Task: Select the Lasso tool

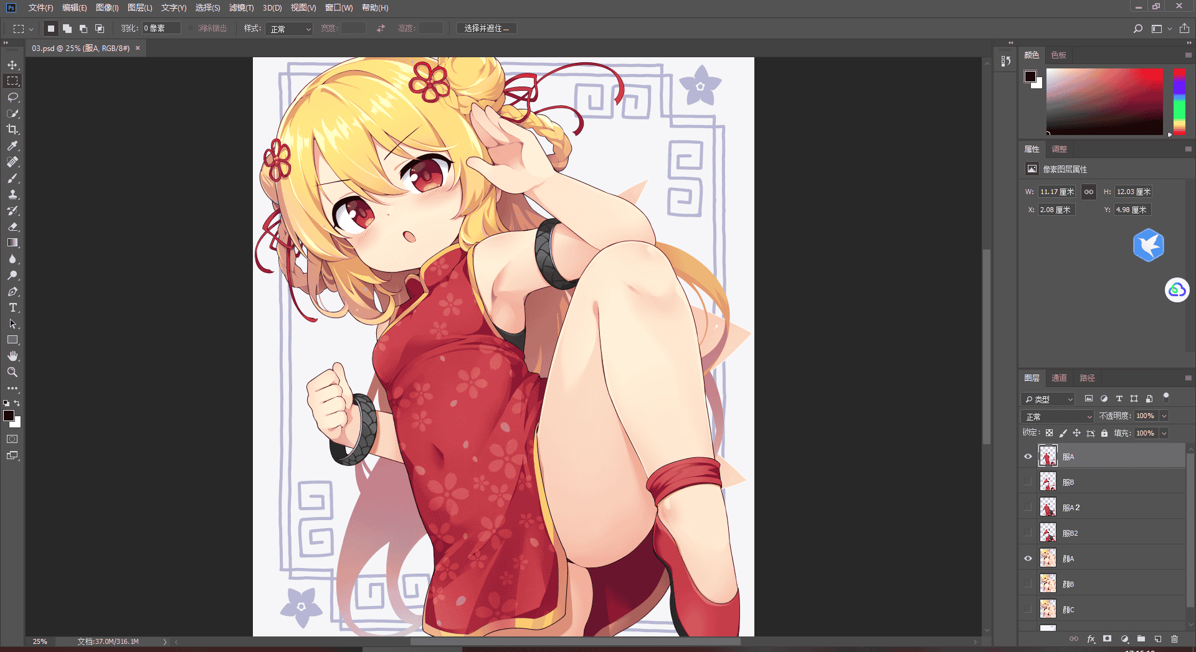Action: tap(12, 97)
